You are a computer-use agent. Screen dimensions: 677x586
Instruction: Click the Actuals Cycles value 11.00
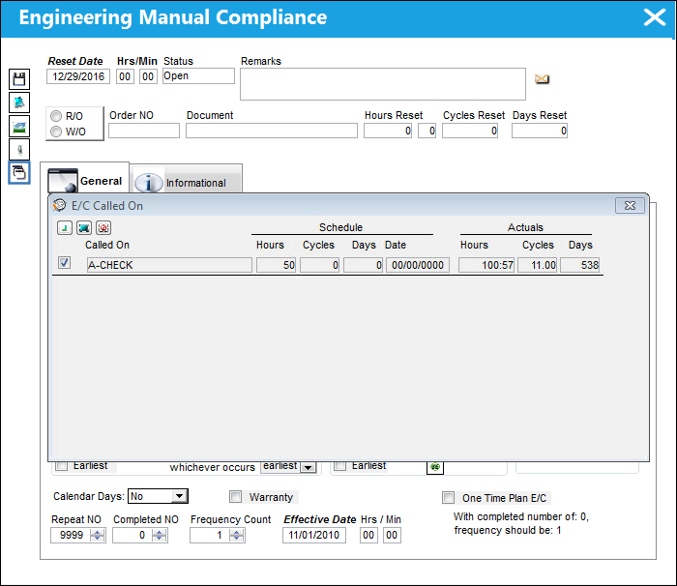click(x=538, y=265)
